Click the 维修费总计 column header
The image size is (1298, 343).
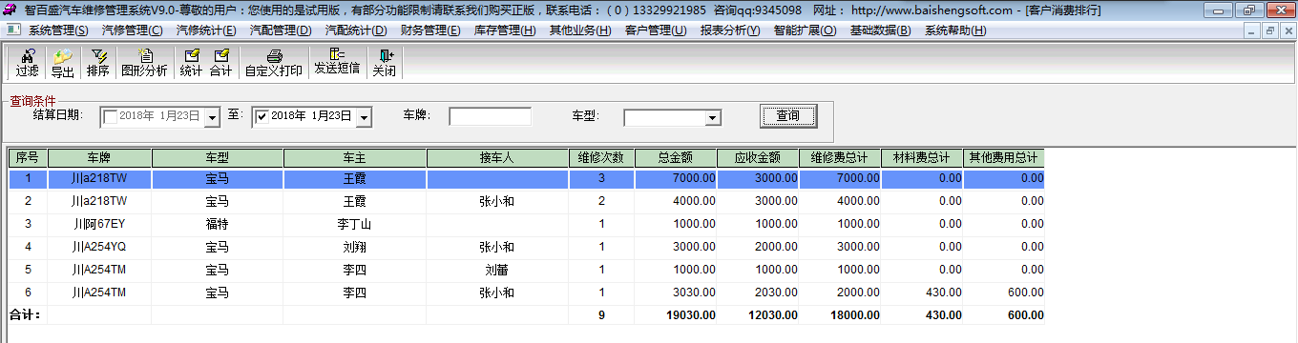pos(840,158)
